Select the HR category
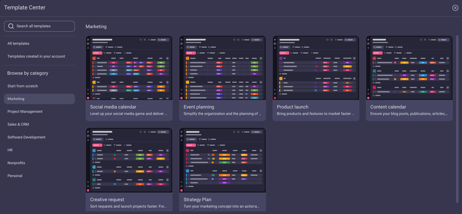The height and width of the screenshot is (214, 462). 10,150
